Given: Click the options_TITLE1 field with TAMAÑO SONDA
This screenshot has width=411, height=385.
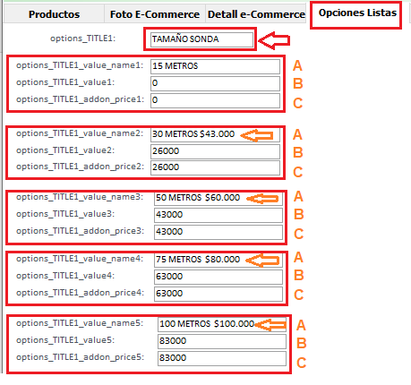Looking at the screenshot, I should (x=201, y=39).
